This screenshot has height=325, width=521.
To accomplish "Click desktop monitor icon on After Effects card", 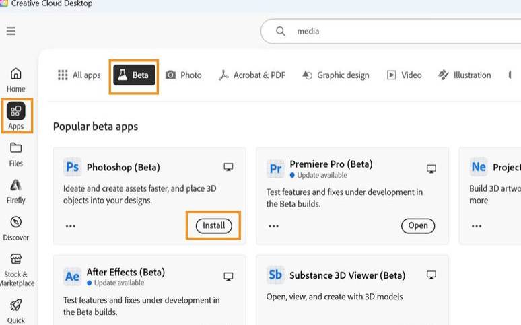I will point(228,277).
